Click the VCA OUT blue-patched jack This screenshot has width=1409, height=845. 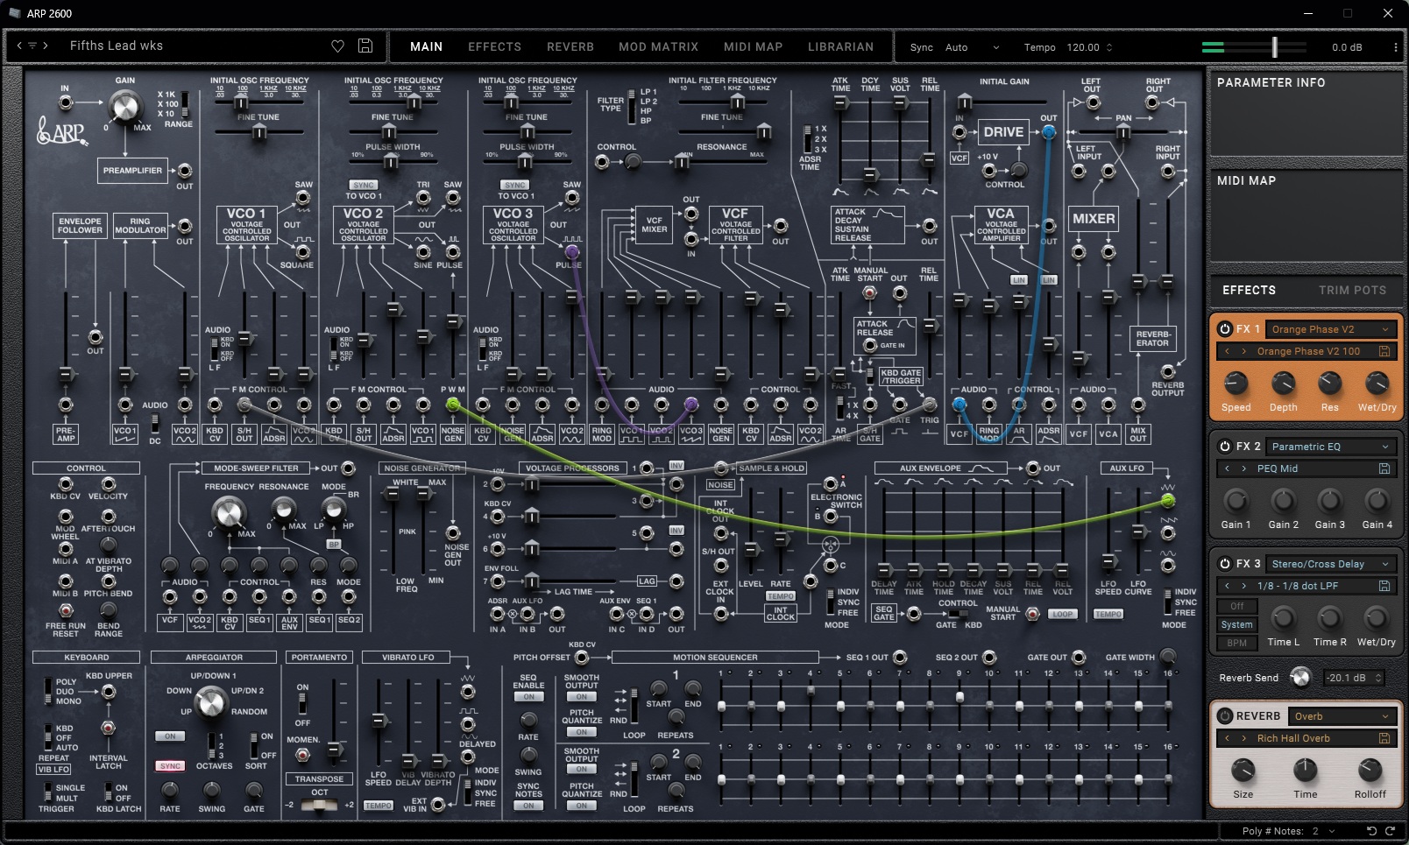point(1049,132)
